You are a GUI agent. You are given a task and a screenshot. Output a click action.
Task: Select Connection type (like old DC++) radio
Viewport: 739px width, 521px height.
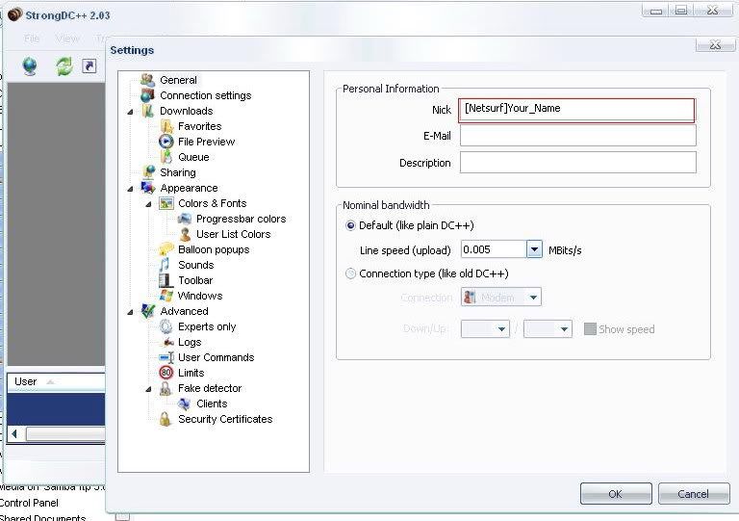pyautogui.click(x=350, y=274)
